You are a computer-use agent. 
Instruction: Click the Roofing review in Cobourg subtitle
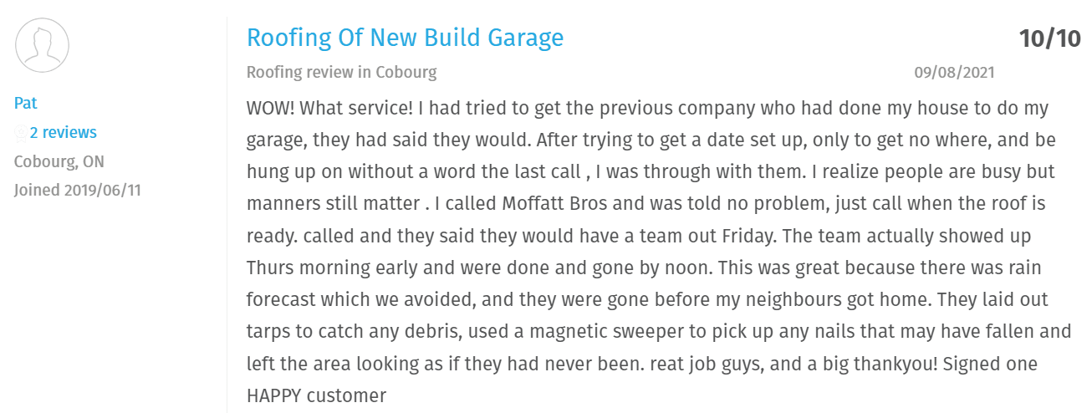(341, 72)
